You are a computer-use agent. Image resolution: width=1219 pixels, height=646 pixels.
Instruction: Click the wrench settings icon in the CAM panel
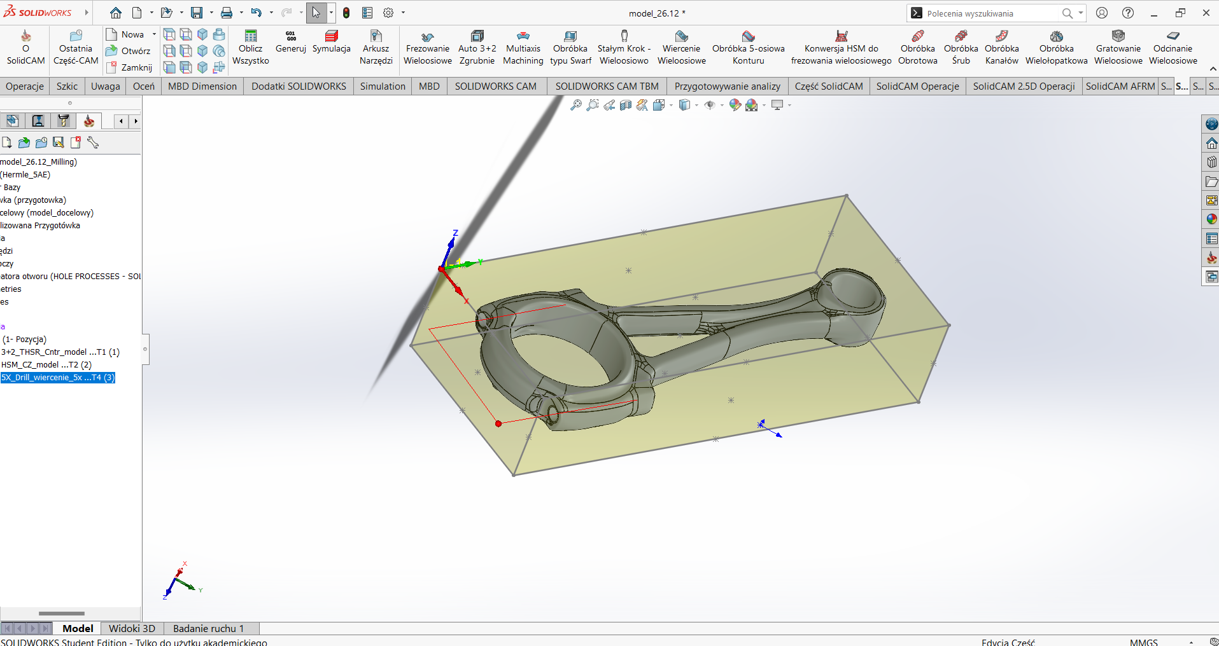point(93,142)
